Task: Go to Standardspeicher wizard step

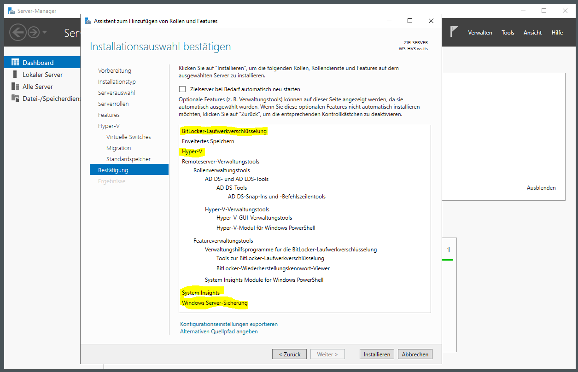Action: coord(128,159)
